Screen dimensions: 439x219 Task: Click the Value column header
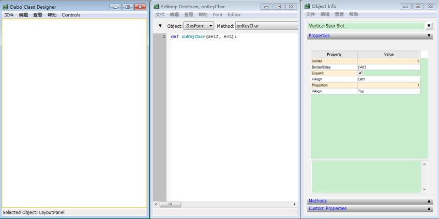389,55
